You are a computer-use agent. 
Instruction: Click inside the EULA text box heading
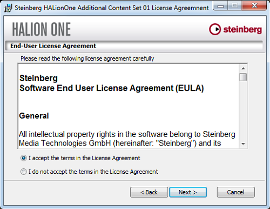[x=112, y=83]
